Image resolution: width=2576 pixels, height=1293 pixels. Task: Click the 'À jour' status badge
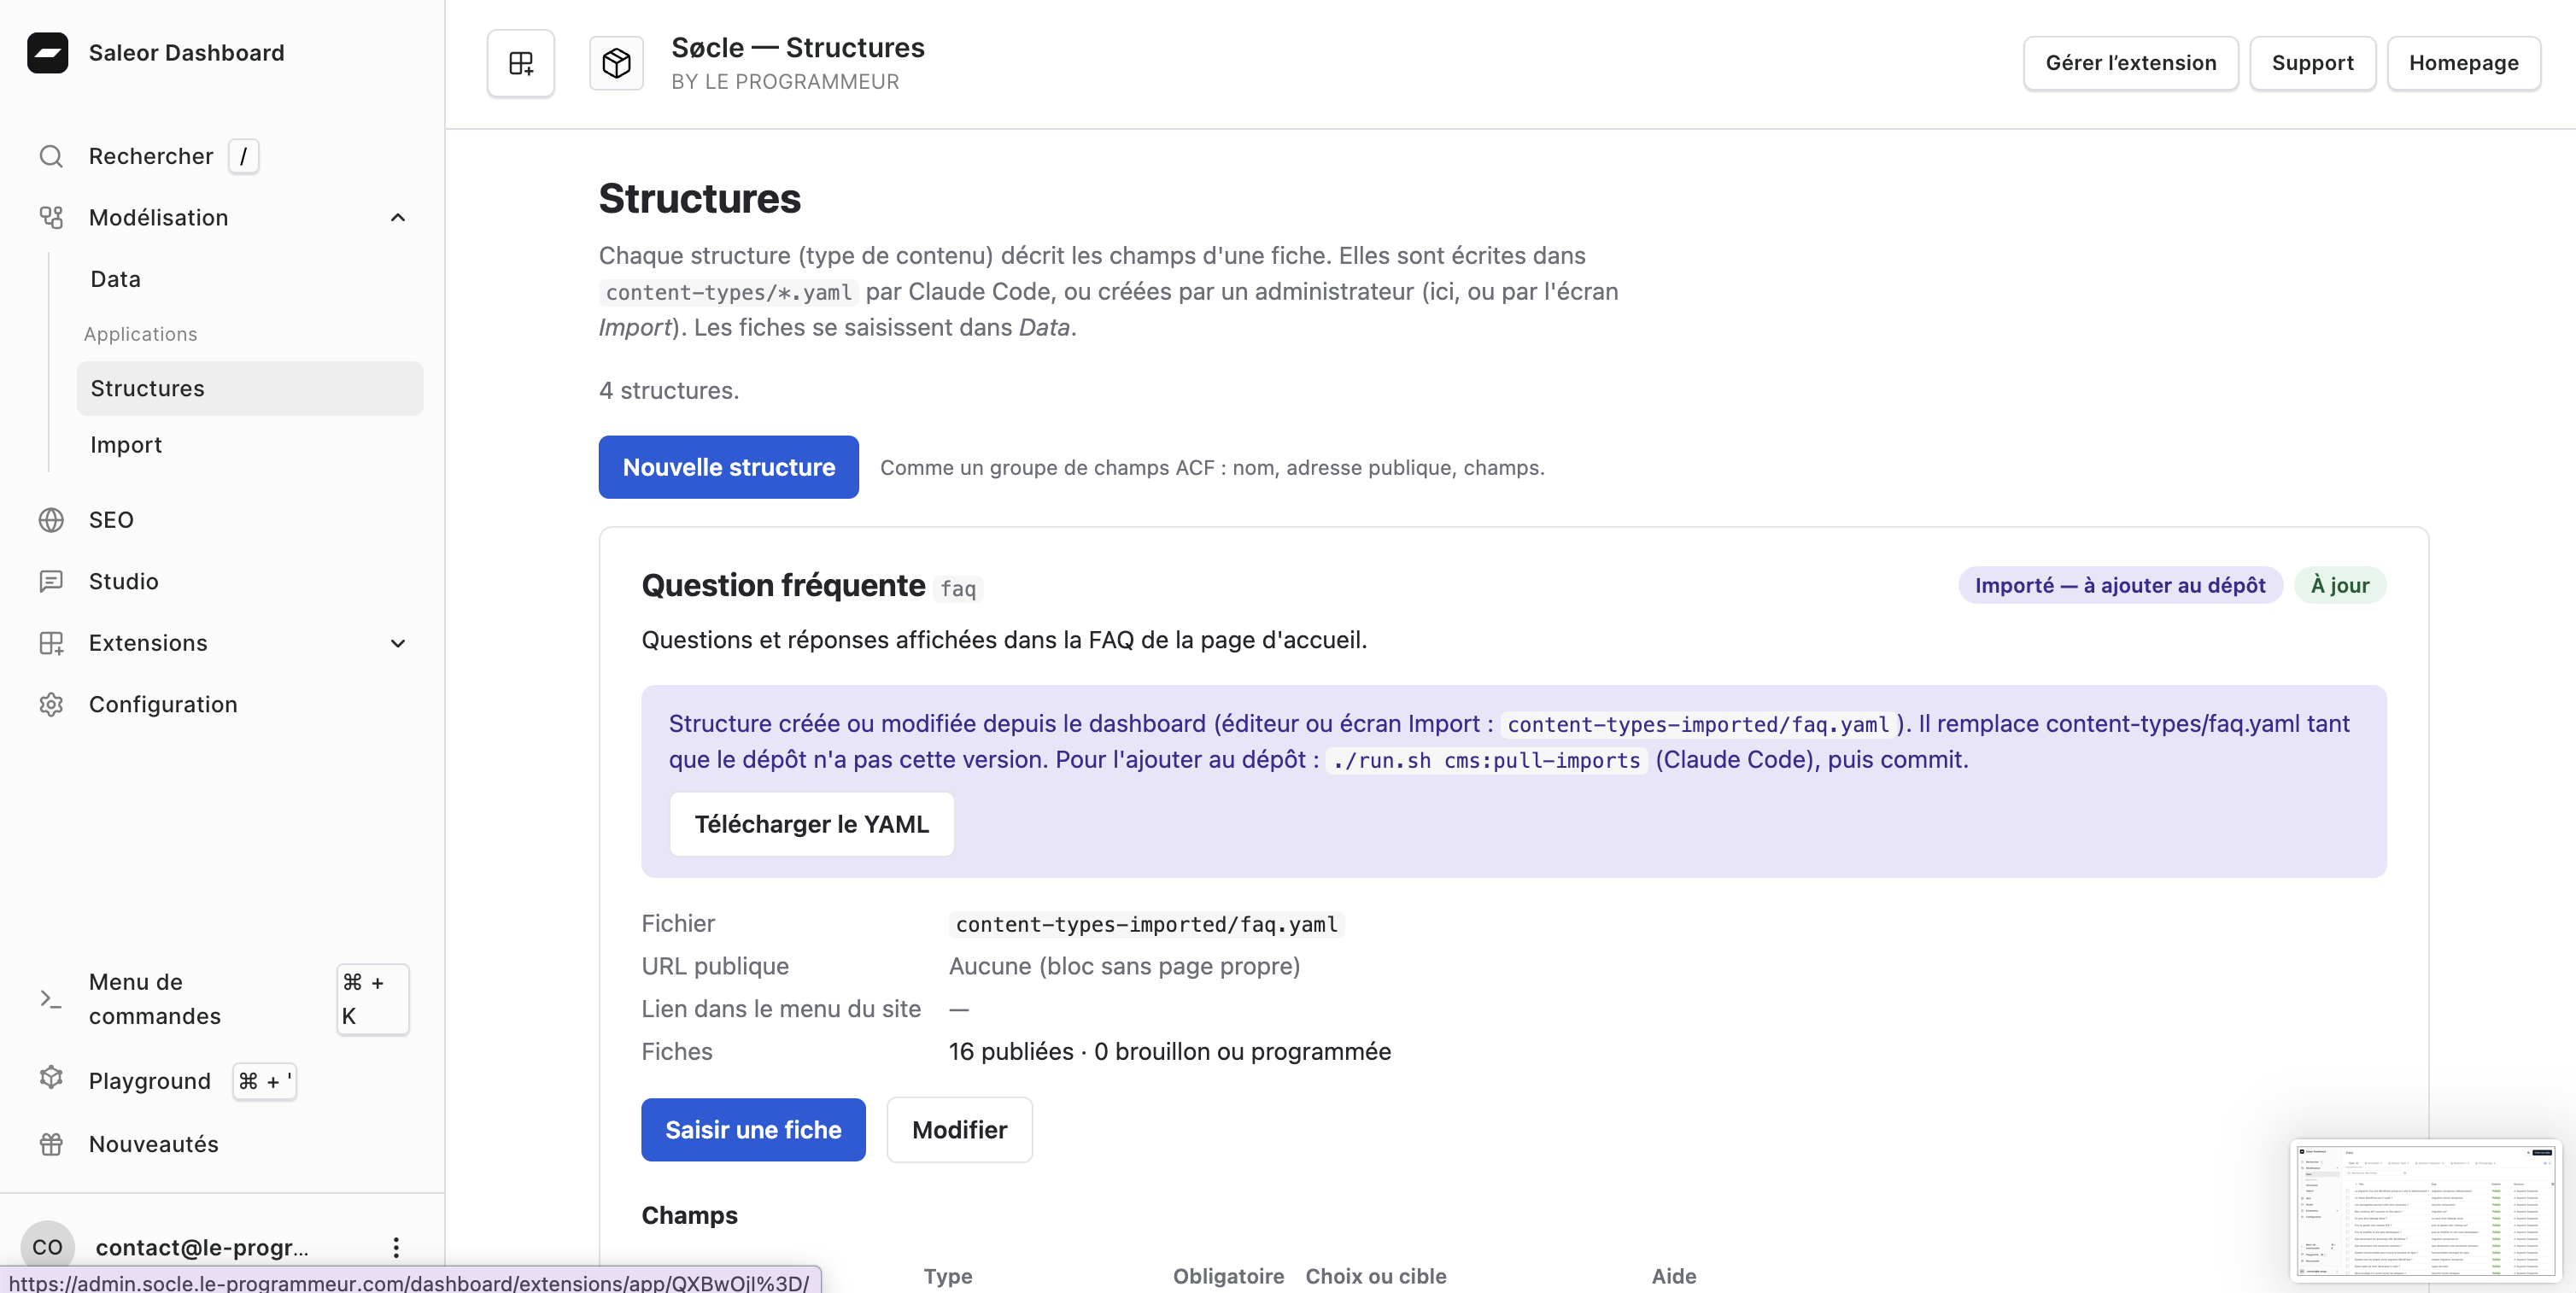click(x=2339, y=585)
